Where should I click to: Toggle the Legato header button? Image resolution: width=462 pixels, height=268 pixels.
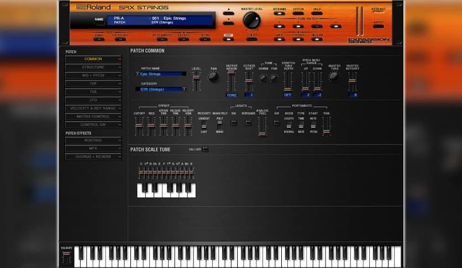click(183, 39)
